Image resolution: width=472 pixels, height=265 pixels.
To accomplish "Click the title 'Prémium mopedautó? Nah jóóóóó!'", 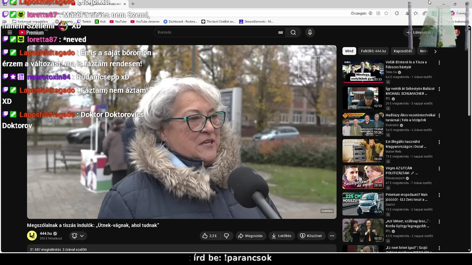I will point(406,197).
